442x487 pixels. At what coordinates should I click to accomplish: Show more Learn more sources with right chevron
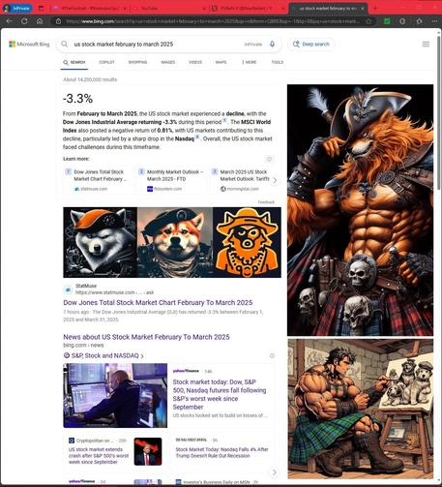pyautogui.click(x=275, y=180)
